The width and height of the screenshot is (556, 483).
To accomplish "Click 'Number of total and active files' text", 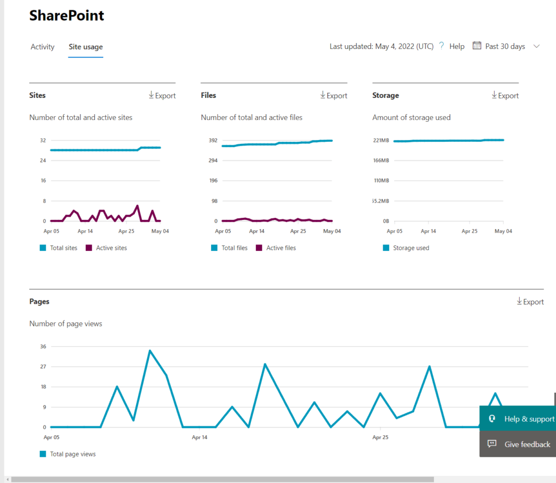I will click(x=251, y=117).
